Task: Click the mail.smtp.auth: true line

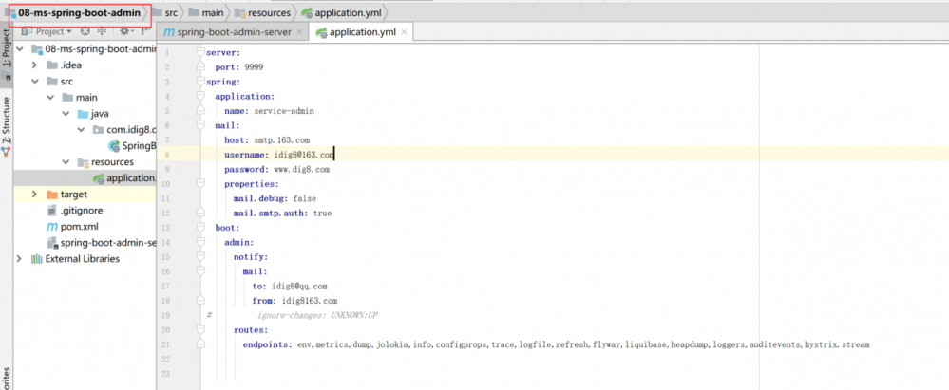Action: point(283,214)
